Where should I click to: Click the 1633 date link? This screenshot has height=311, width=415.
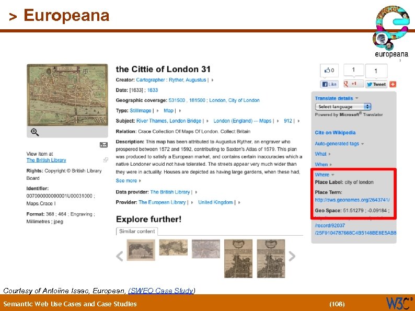(153, 90)
